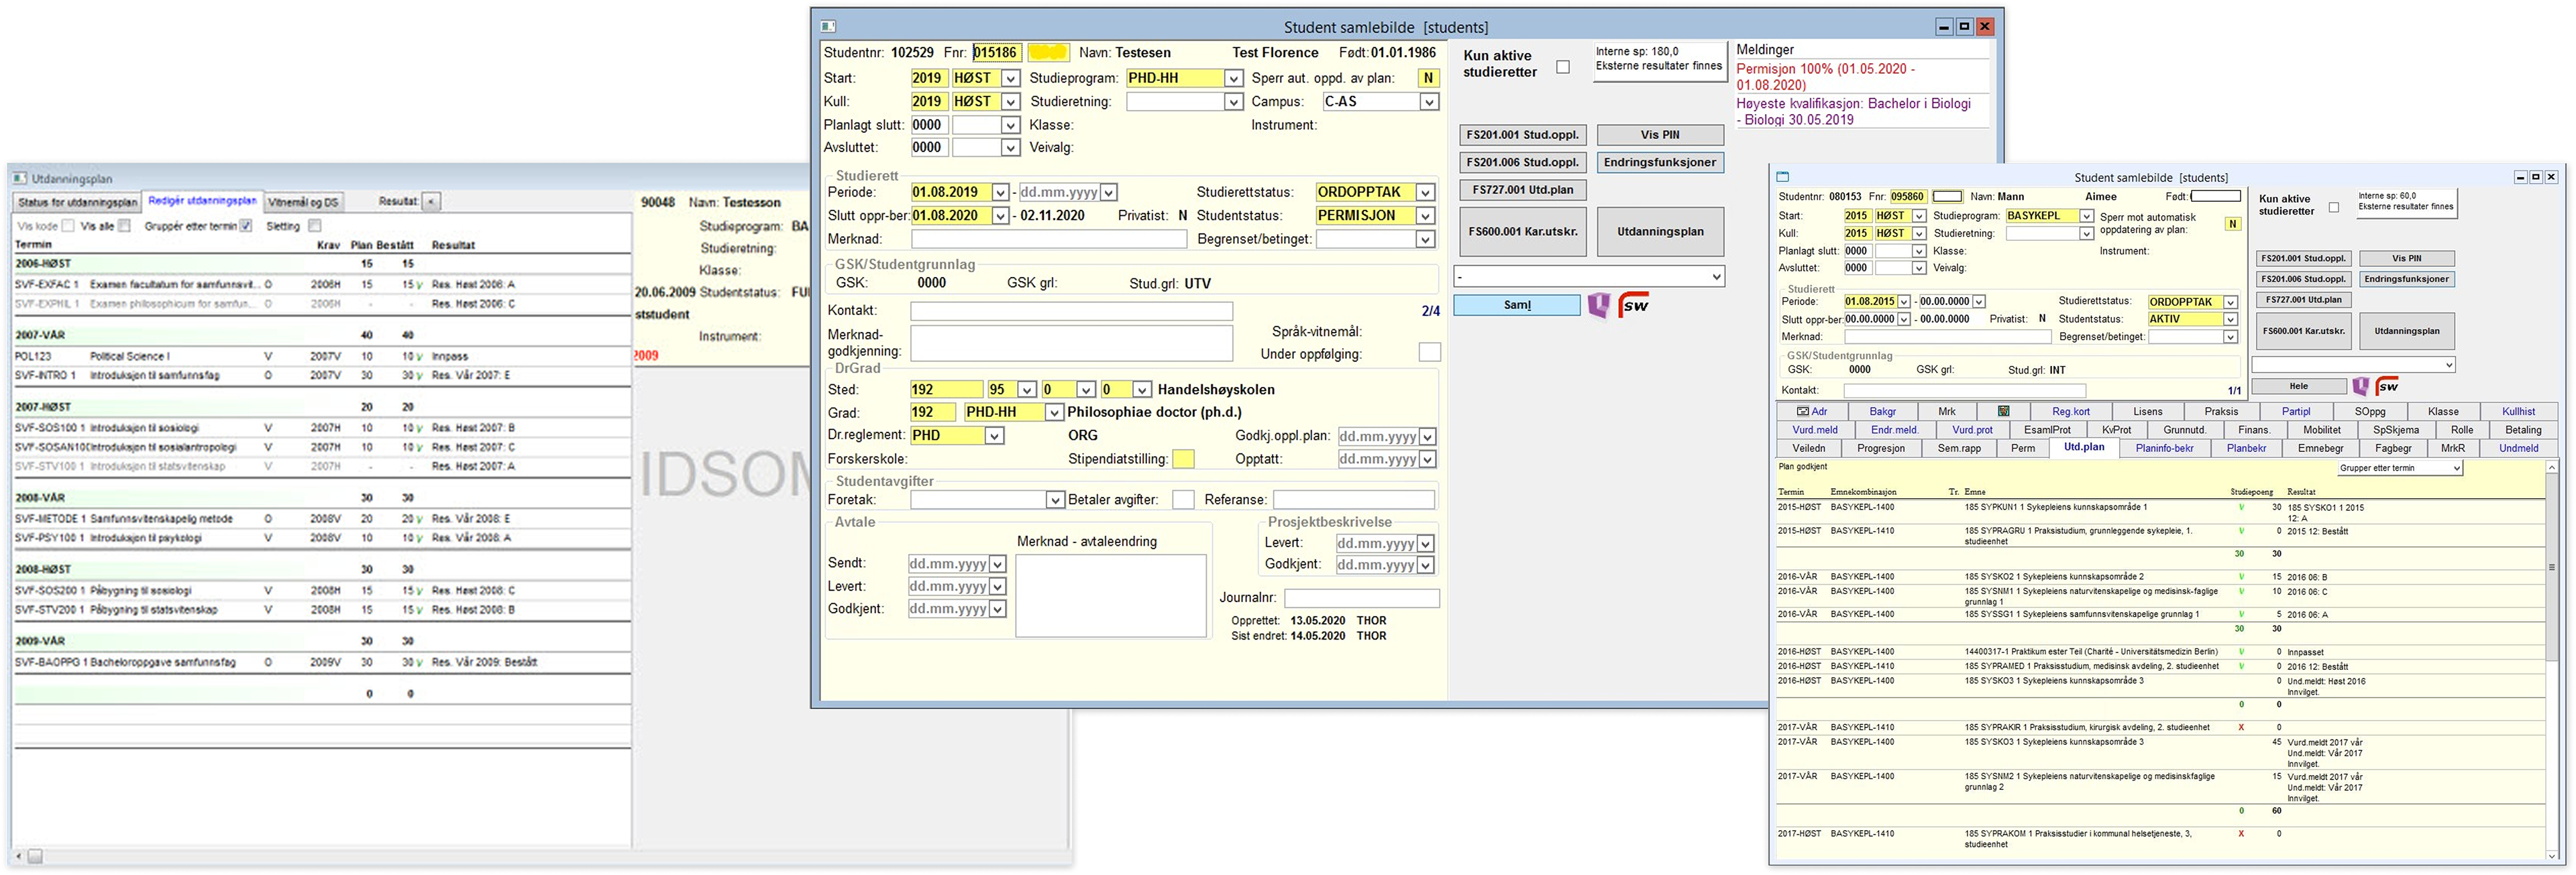2576x875 pixels.
Task: Click the Journalnr input field
Action: pyautogui.click(x=1361, y=598)
